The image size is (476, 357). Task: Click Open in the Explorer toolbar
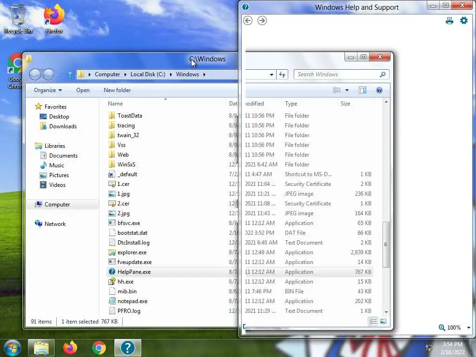click(x=83, y=90)
